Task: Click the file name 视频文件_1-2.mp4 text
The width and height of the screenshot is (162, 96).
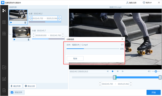Action: point(80,45)
